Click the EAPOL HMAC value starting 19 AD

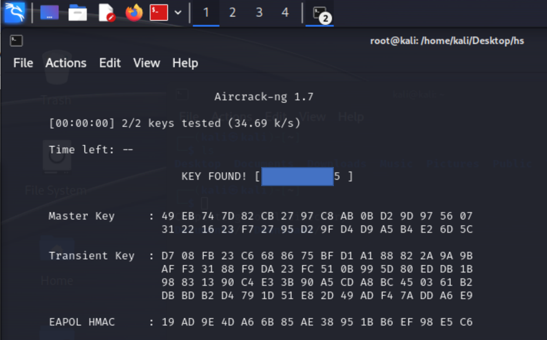(x=317, y=322)
